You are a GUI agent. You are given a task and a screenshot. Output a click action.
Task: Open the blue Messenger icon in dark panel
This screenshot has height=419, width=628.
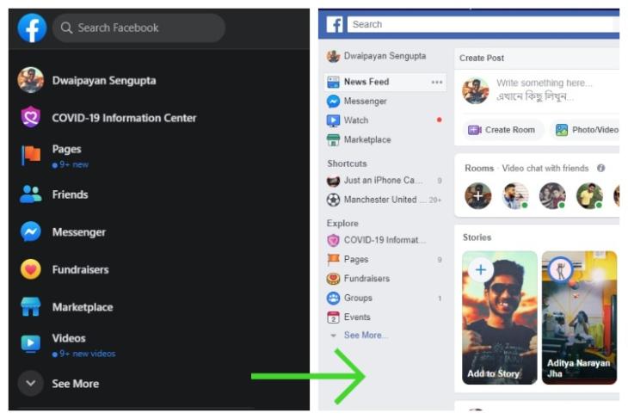tap(31, 231)
